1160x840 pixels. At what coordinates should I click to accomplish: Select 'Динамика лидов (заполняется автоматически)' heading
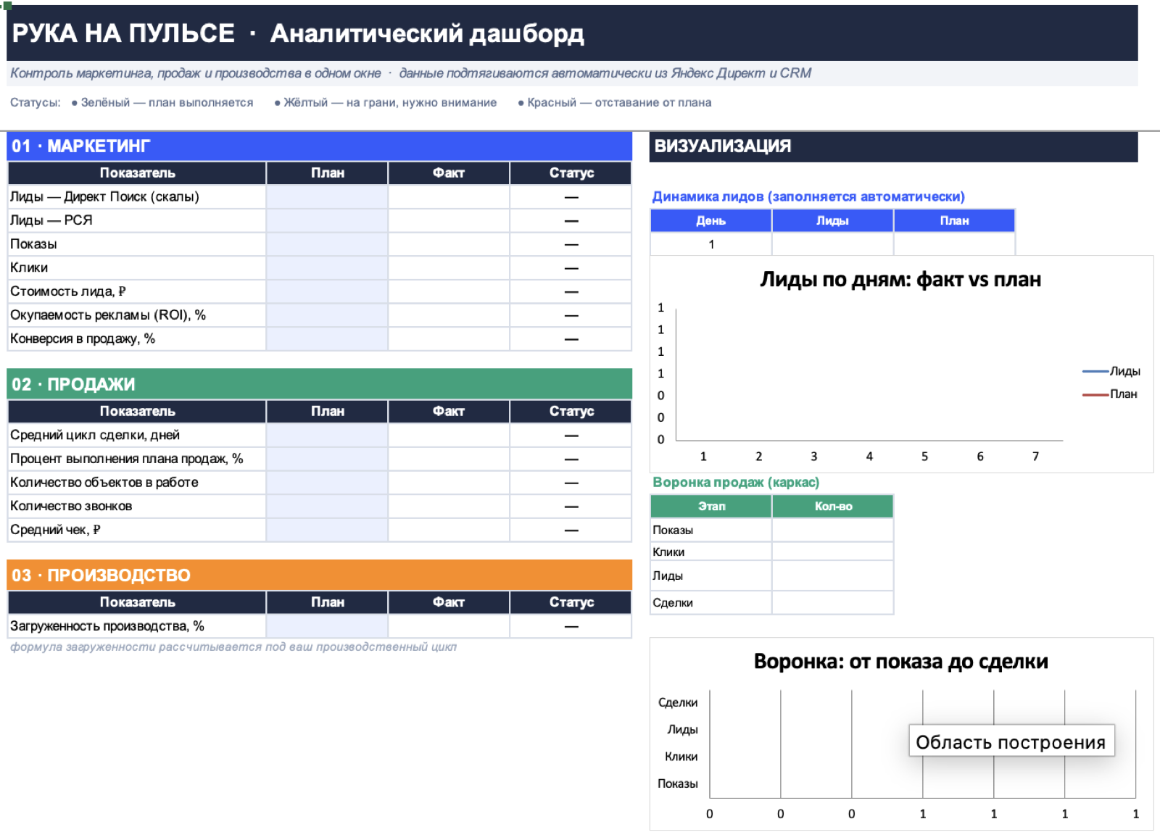(x=808, y=196)
